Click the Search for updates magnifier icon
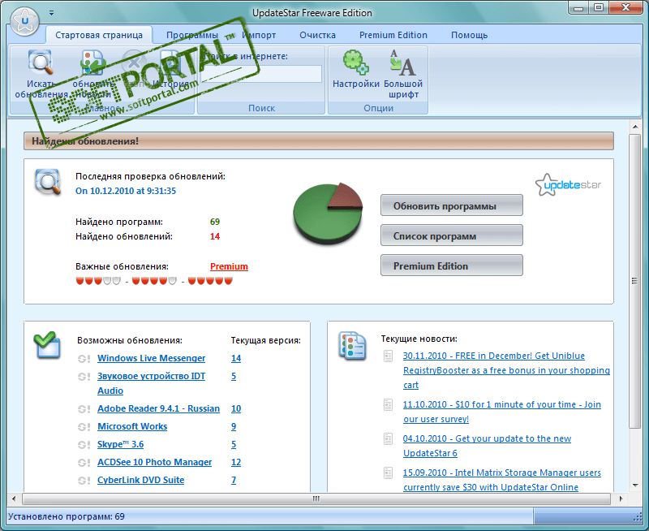Screen dimensions: 649x531 (x=40, y=63)
